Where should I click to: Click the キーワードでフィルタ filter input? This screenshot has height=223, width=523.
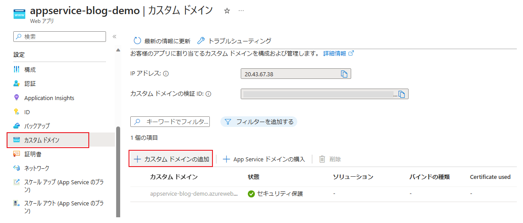point(170,122)
